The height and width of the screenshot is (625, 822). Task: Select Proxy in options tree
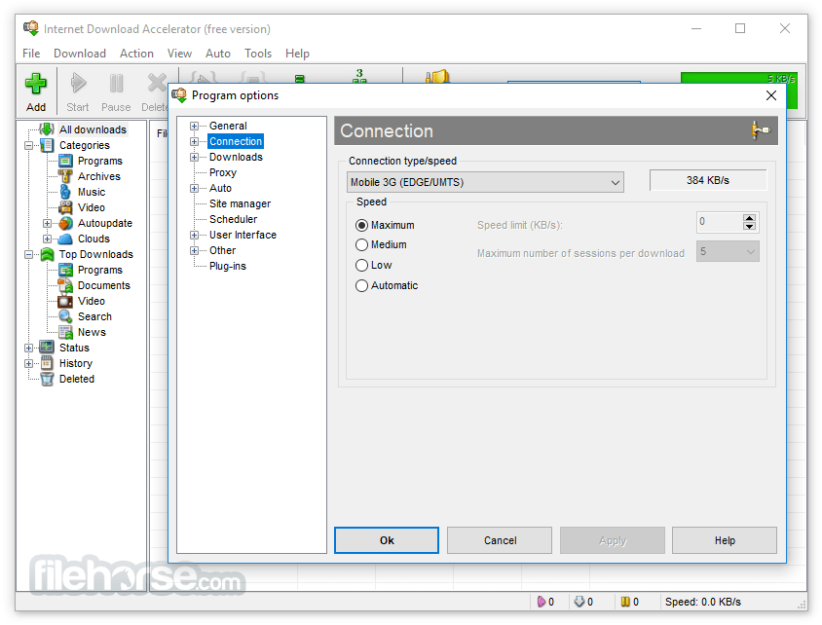(223, 172)
